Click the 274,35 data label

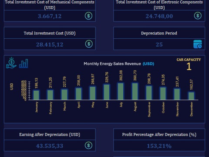(x=163, y=80)
